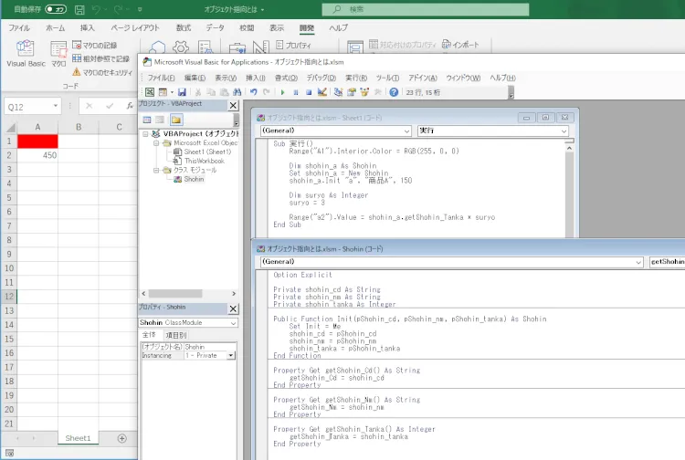Viewport: 685px width, 460px height.
Task: Open the Instancing property dropdown
Action: click(x=231, y=355)
